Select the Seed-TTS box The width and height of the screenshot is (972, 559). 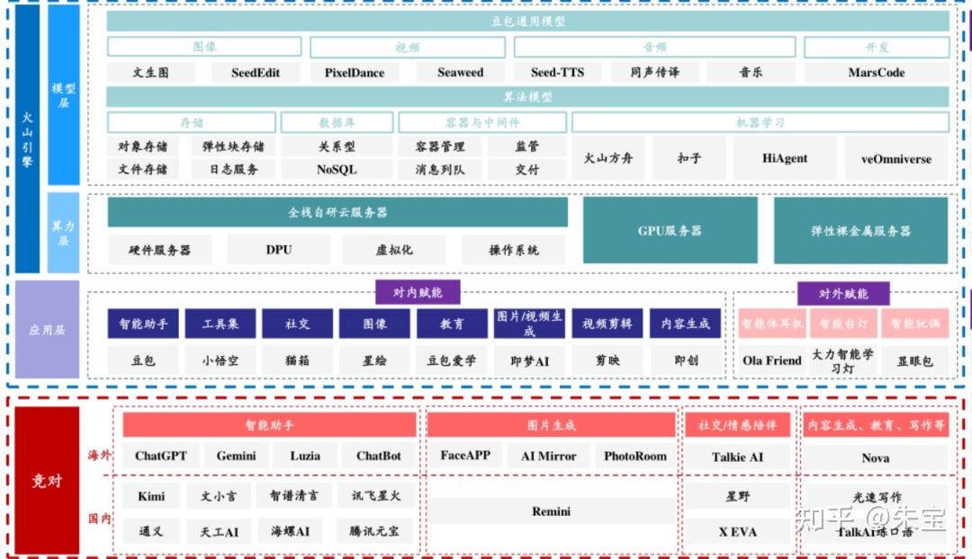tap(557, 73)
